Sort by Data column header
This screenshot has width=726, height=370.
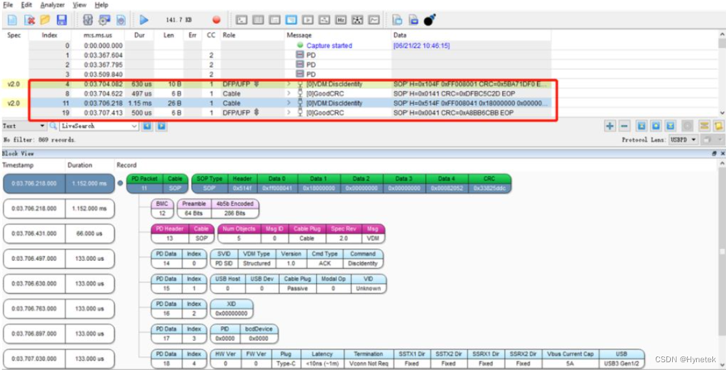471,35
